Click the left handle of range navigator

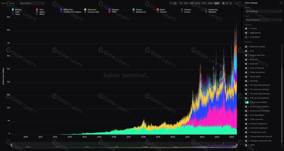[11, 145]
